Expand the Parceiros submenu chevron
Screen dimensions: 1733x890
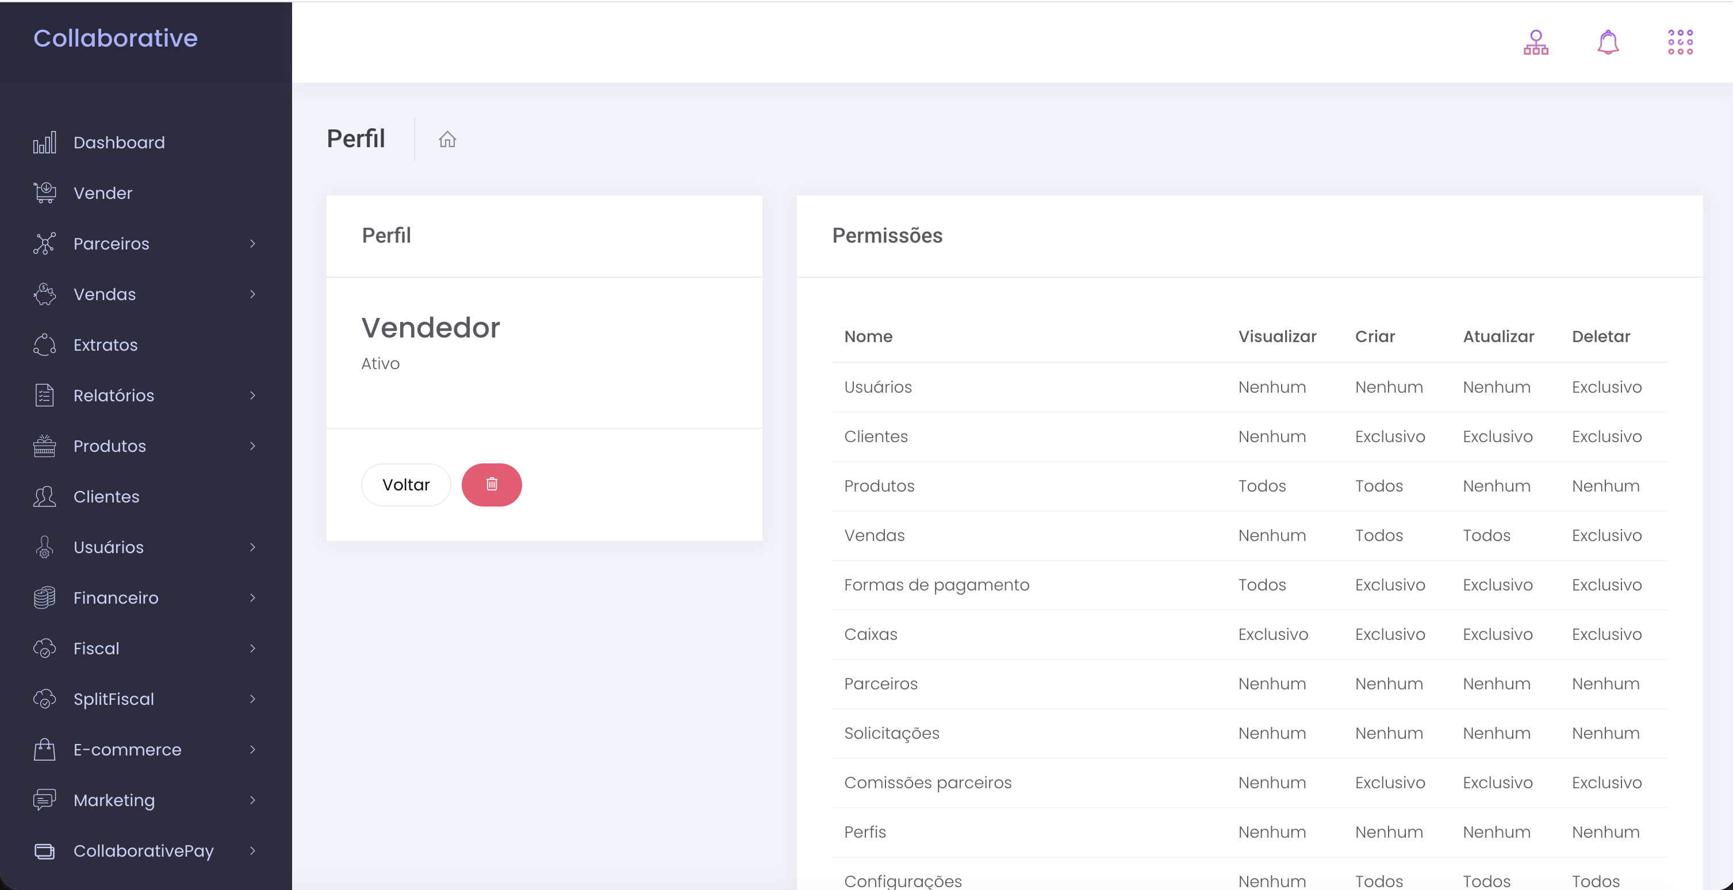(x=252, y=244)
